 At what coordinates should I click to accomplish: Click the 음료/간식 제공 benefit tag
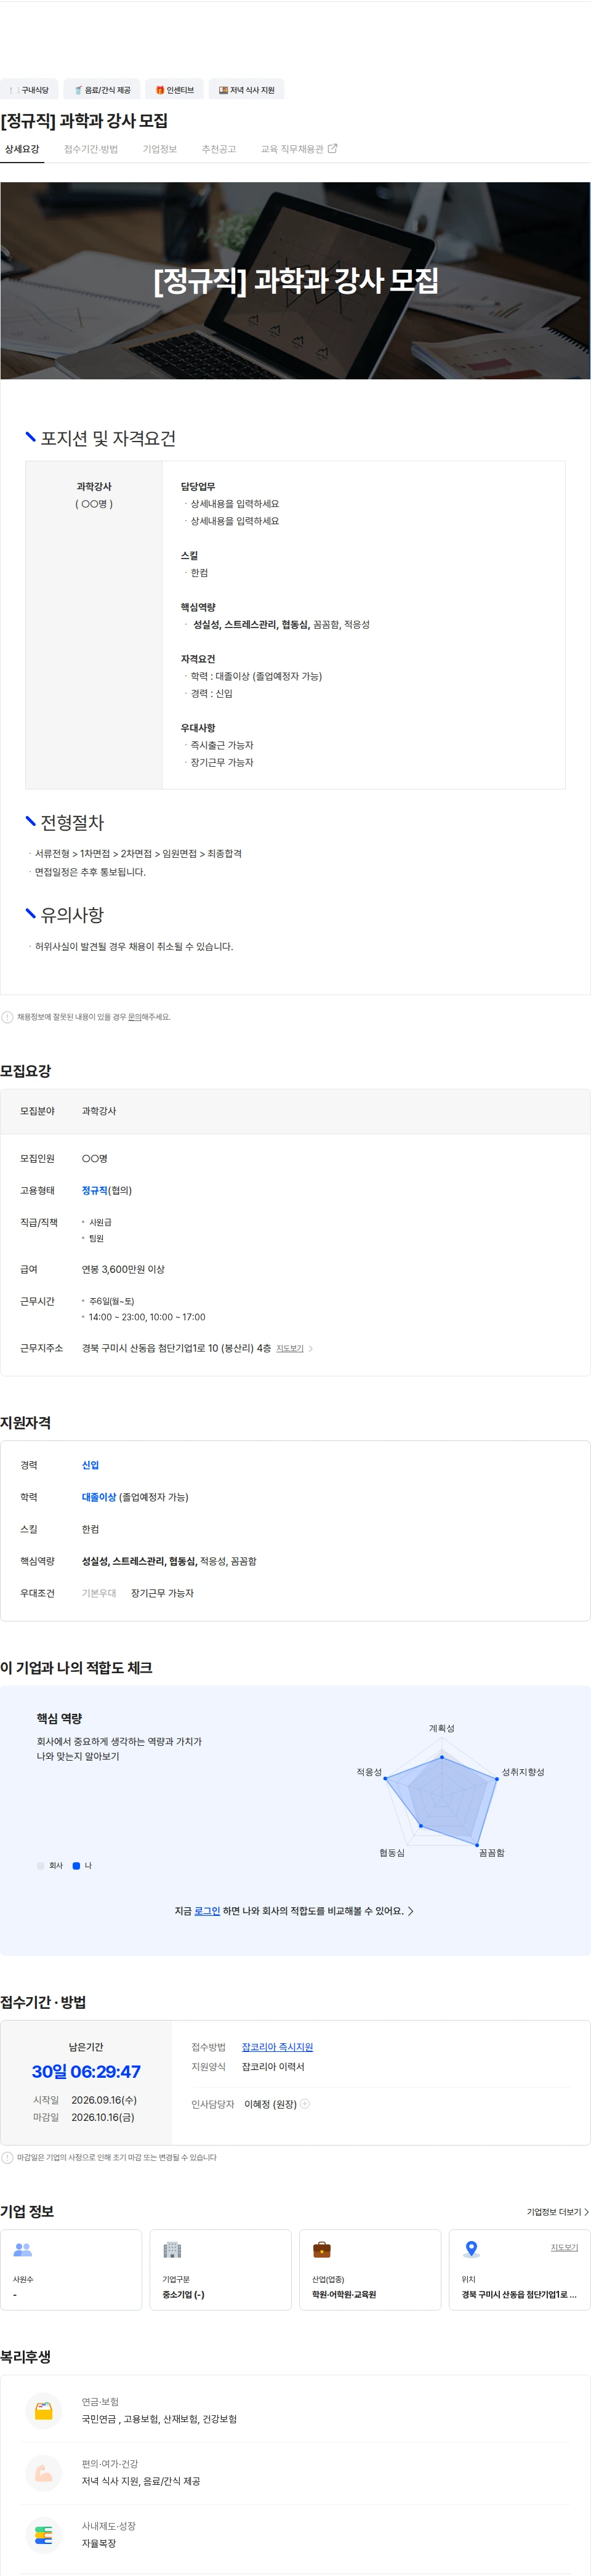tap(102, 90)
